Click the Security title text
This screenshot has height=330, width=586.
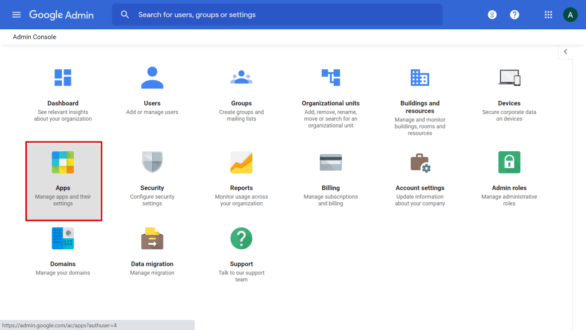point(152,188)
